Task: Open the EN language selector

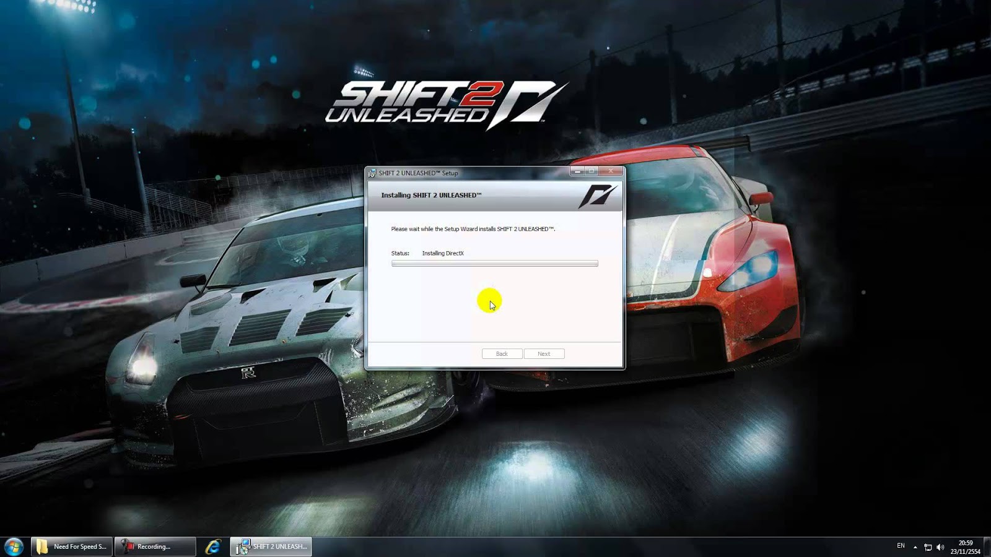Action: (901, 545)
